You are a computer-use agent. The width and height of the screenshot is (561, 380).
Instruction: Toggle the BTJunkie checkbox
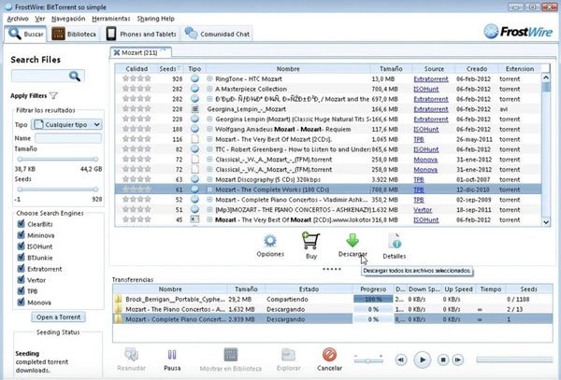(21, 257)
